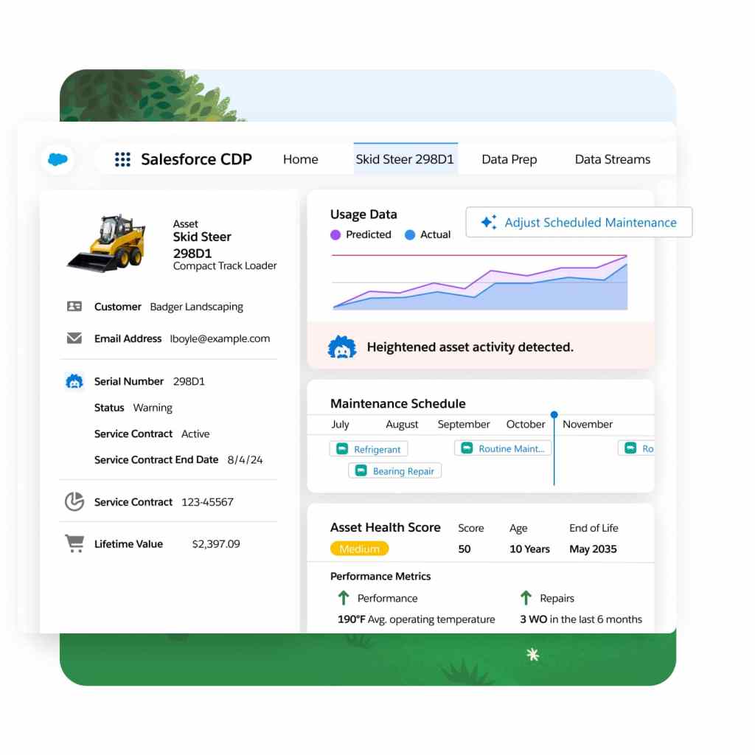Click the September month header
The height and width of the screenshot is (755, 755).
click(464, 424)
